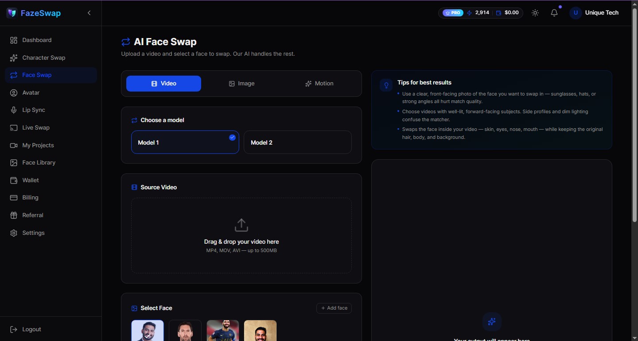This screenshot has width=638, height=341.
Task: Select Face Swap in the sidebar
Action: (x=51, y=75)
